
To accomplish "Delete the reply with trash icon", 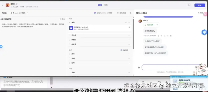I will click(171, 36).
